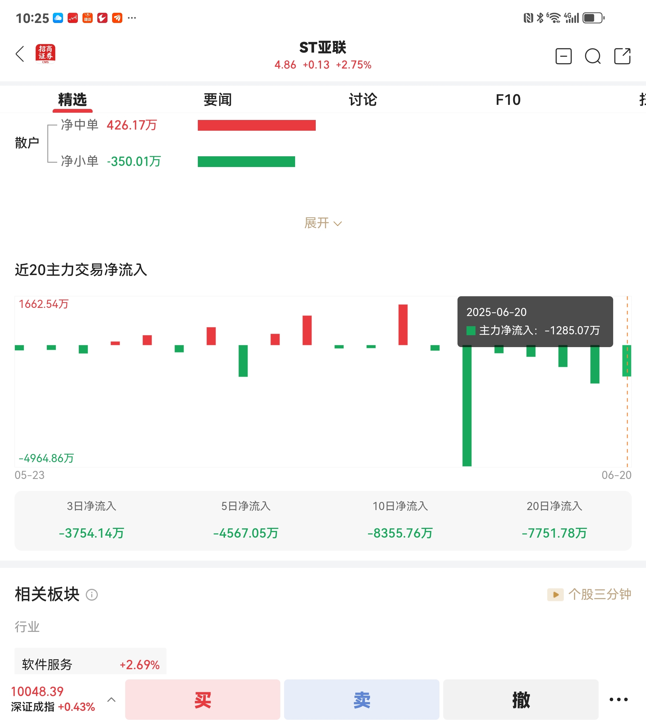Select the tallest red inflow bar in chart
Viewport: 646px width, 725px height.
coord(403,325)
